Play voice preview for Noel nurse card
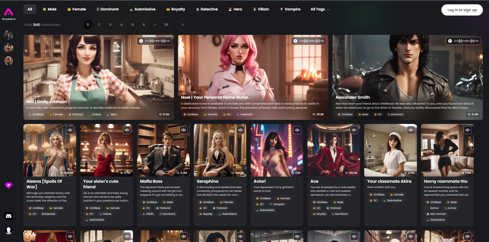The height and width of the screenshot is (242, 489). pyautogui.click(x=295, y=41)
